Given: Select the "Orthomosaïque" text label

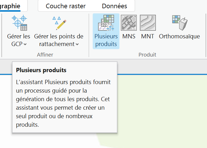Looking at the screenshot, I should click(179, 36).
